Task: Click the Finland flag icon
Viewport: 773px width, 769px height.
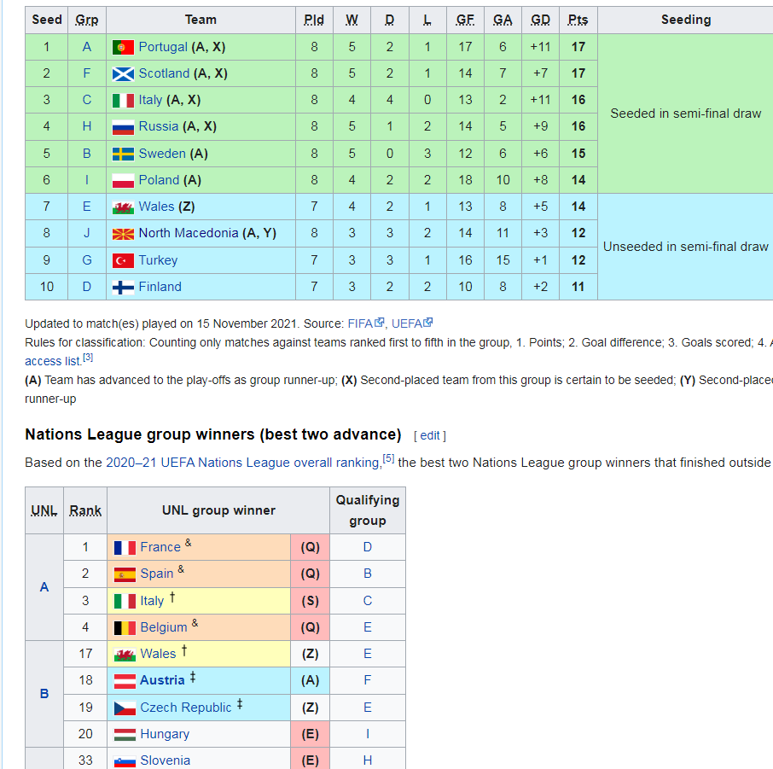Action: point(123,287)
